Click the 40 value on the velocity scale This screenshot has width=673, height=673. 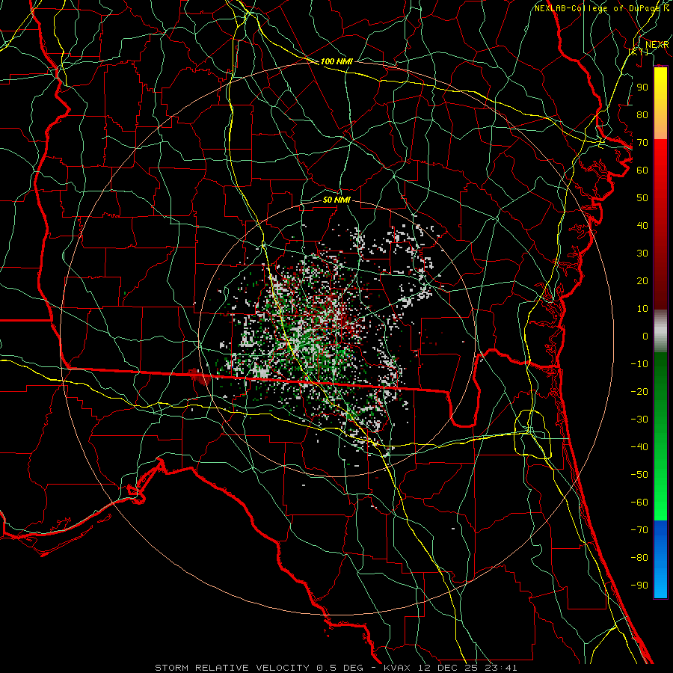(642, 226)
